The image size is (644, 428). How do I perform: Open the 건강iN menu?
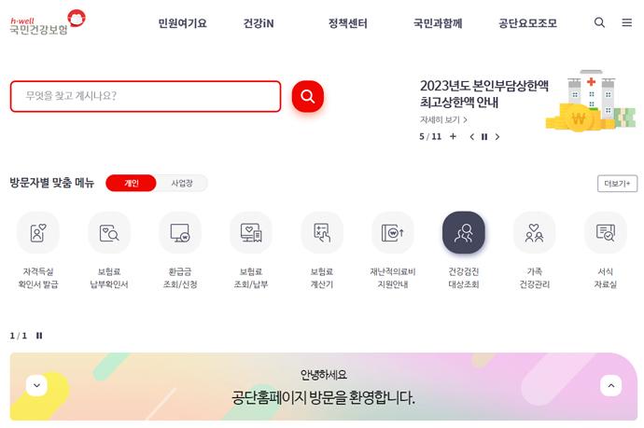click(x=259, y=23)
